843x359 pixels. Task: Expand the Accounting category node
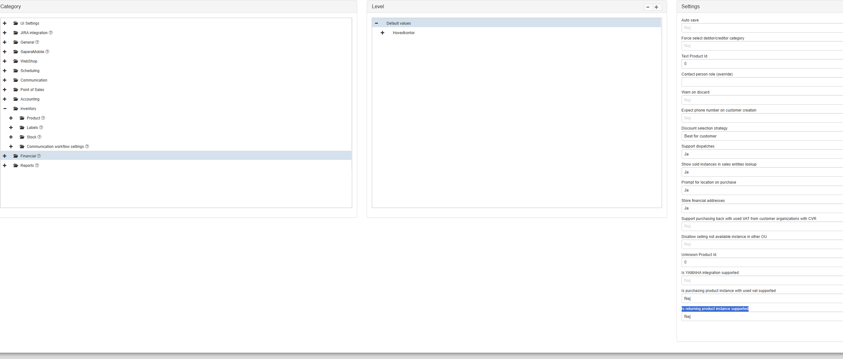click(x=5, y=99)
